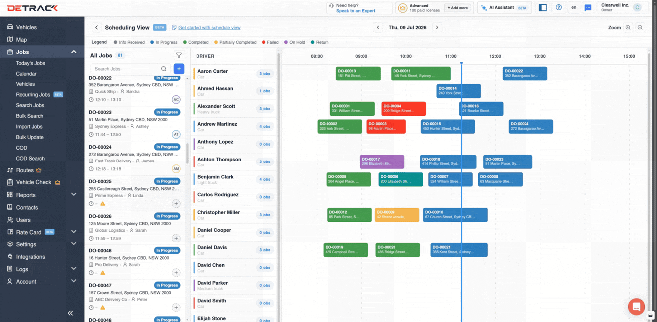The image size is (657, 322).
Task: Click the red DO-00004 failed job block
Action: (x=403, y=109)
